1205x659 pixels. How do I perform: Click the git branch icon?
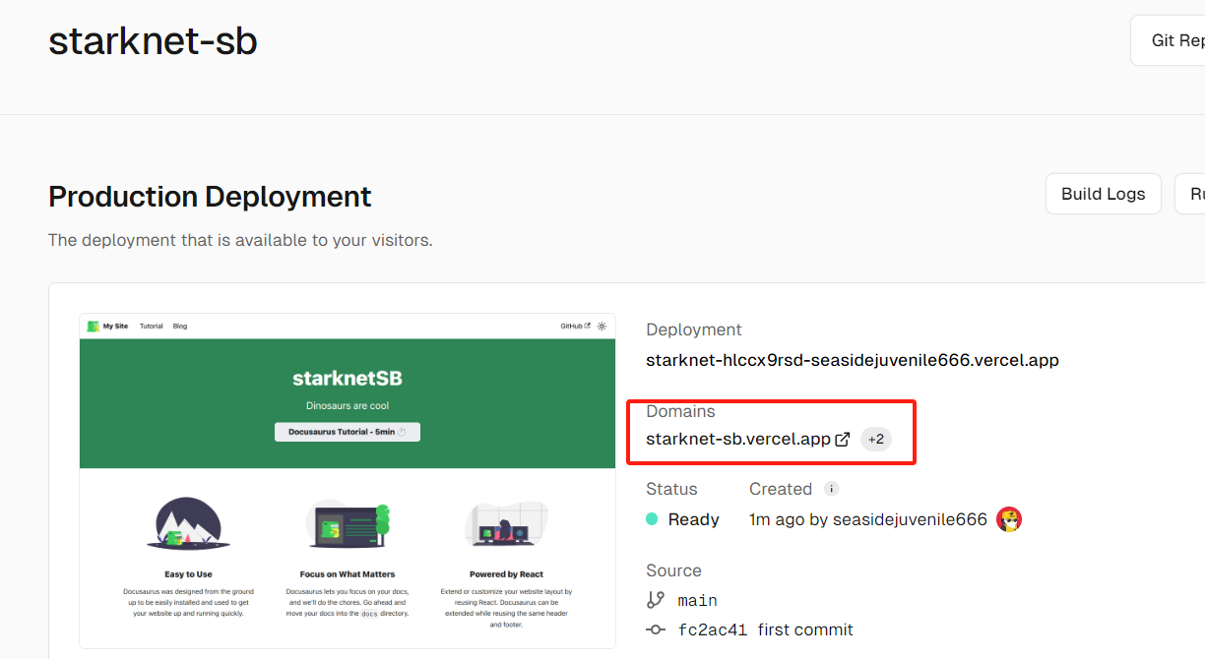pyautogui.click(x=656, y=600)
